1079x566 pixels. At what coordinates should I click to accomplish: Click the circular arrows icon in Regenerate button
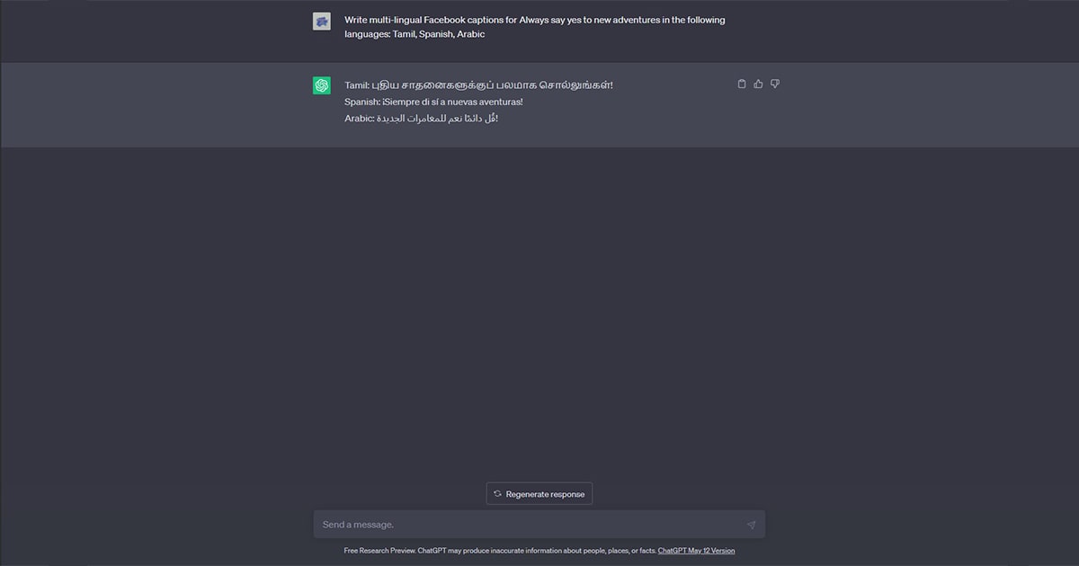497,494
